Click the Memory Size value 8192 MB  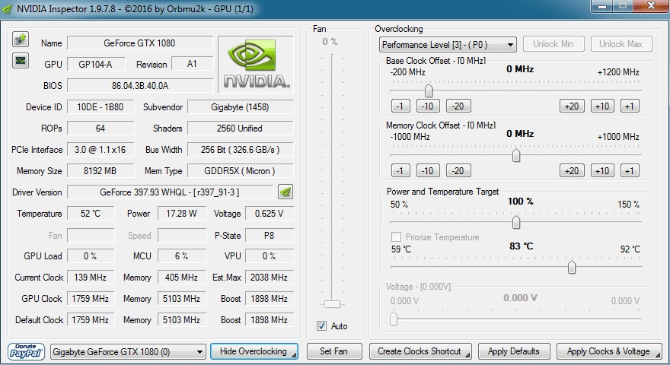[x=100, y=171]
